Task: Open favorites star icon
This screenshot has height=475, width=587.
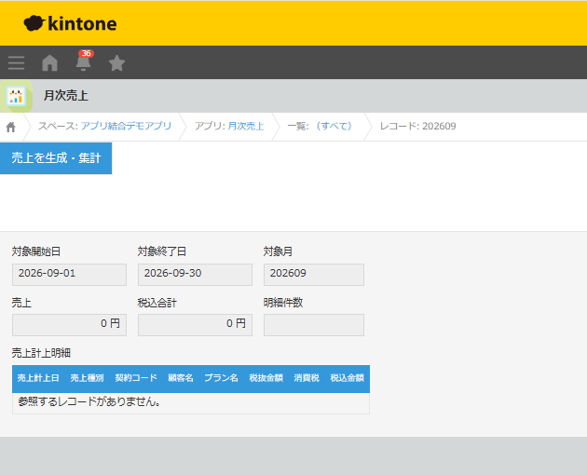Action: (116, 62)
